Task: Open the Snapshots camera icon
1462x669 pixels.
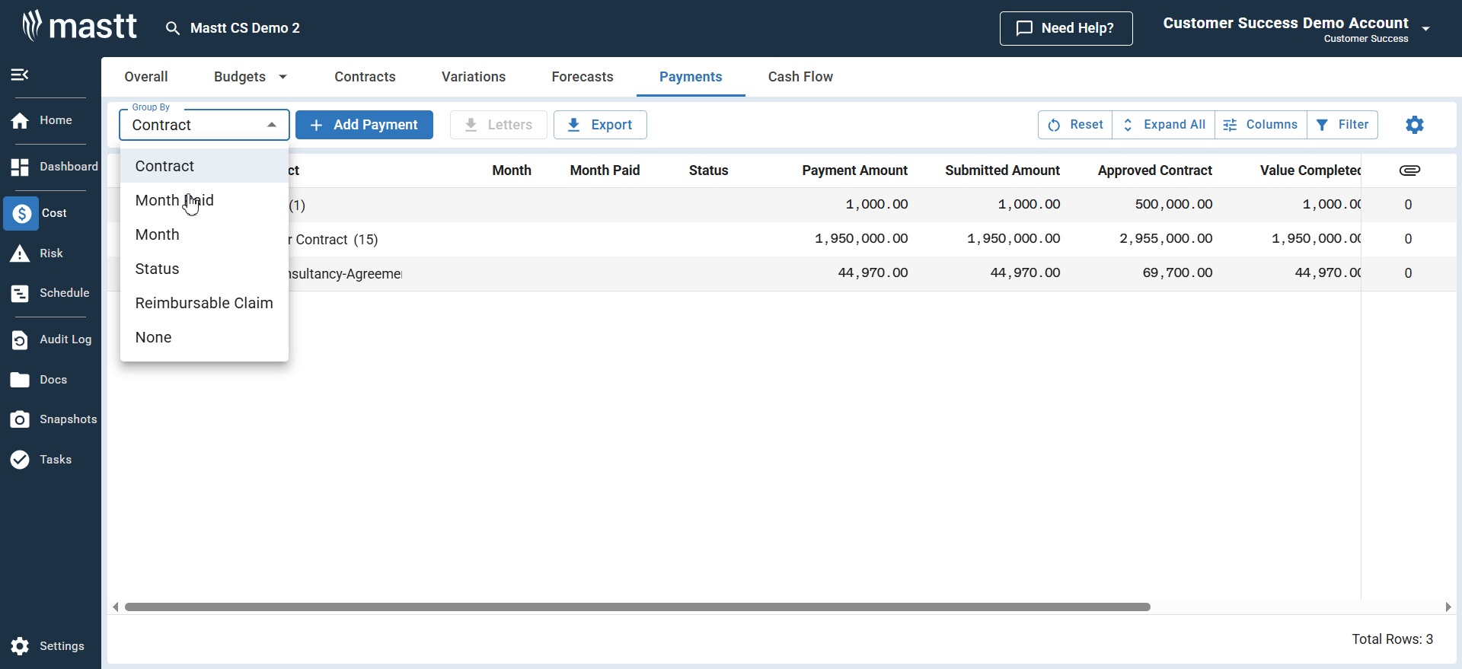Action: (20, 419)
